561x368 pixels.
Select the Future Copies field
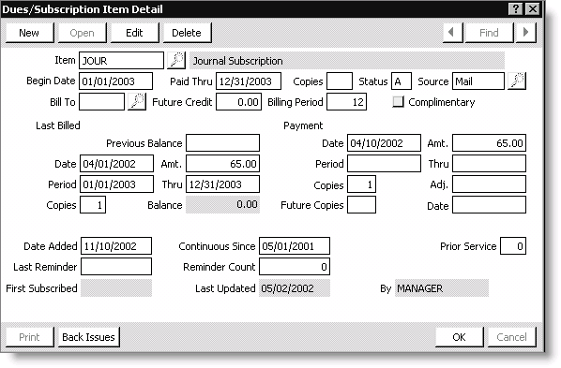(x=361, y=205)
